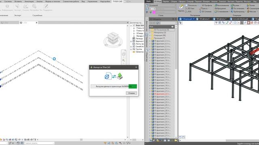Expand Материалы folder in model tree

pos(150,33)
